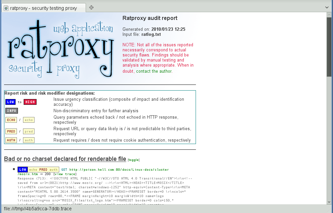Click the vertical scrollbar thumb

329,47
